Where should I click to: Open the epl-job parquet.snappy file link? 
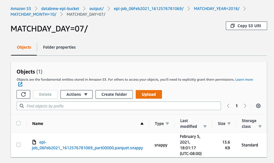coord(87,145)
